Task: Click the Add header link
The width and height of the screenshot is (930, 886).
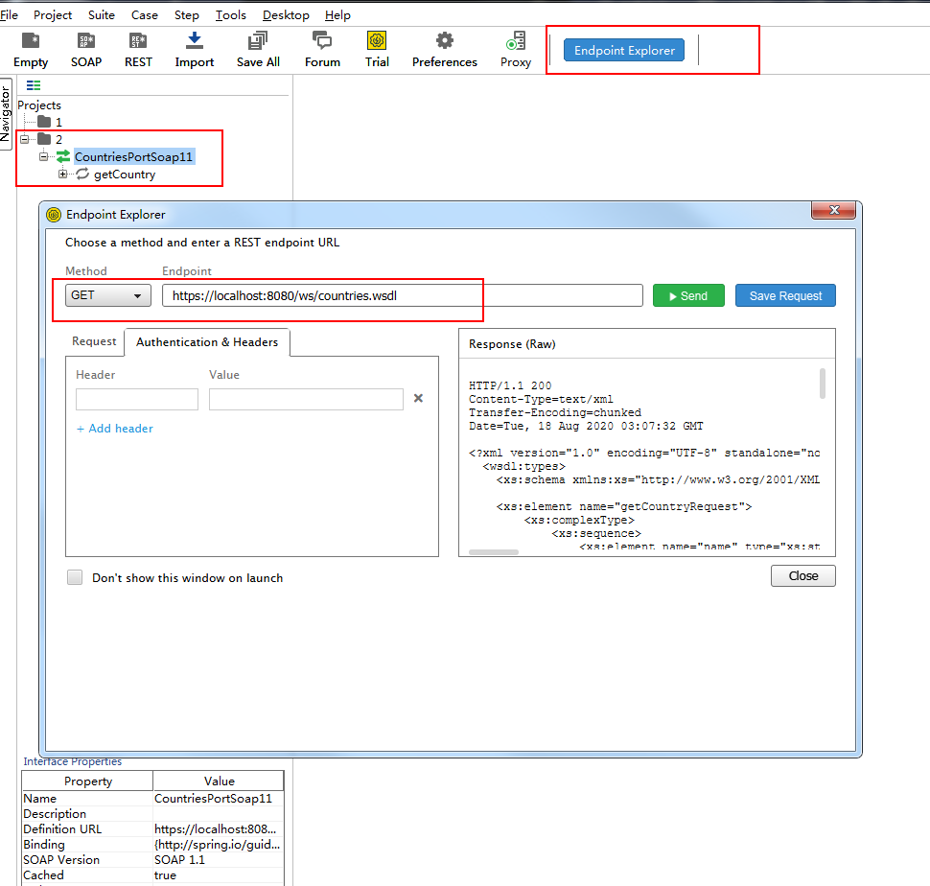Action: [x=114, y=429]
